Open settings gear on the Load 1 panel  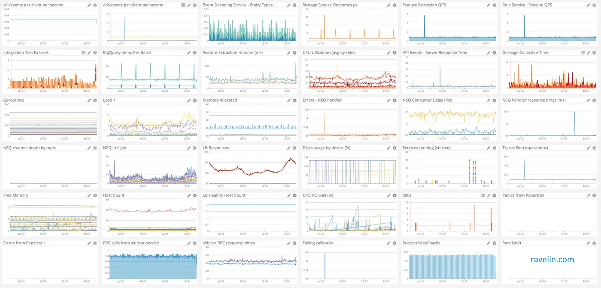pos(194,100)
